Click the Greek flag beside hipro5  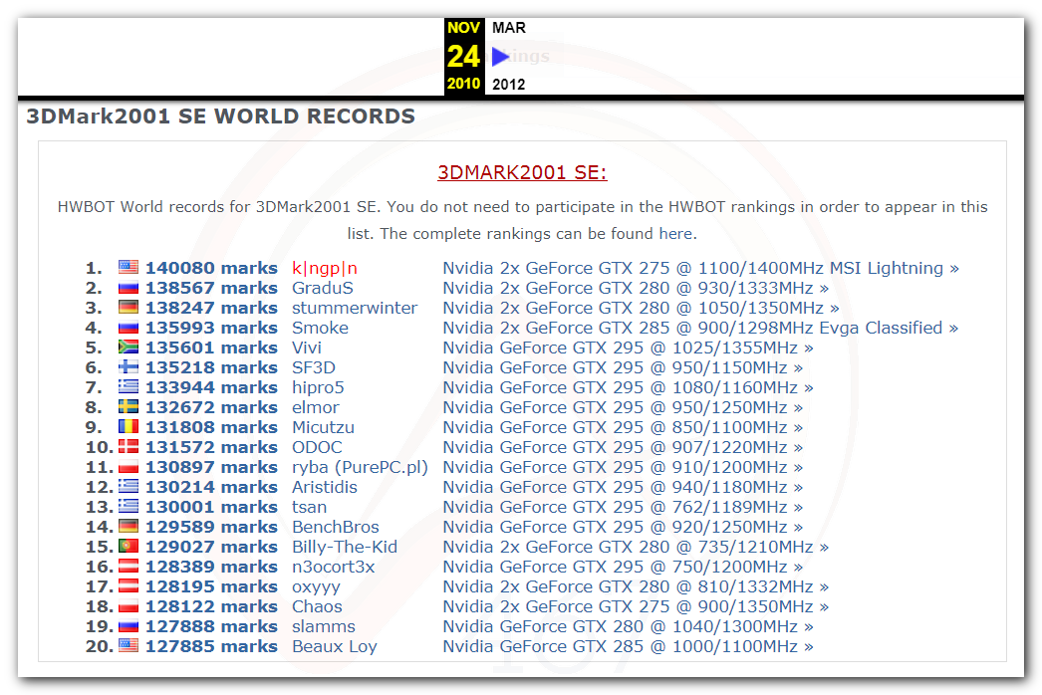(129, 386)
